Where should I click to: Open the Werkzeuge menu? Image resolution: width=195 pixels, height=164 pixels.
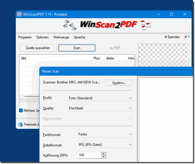point(61,37)
